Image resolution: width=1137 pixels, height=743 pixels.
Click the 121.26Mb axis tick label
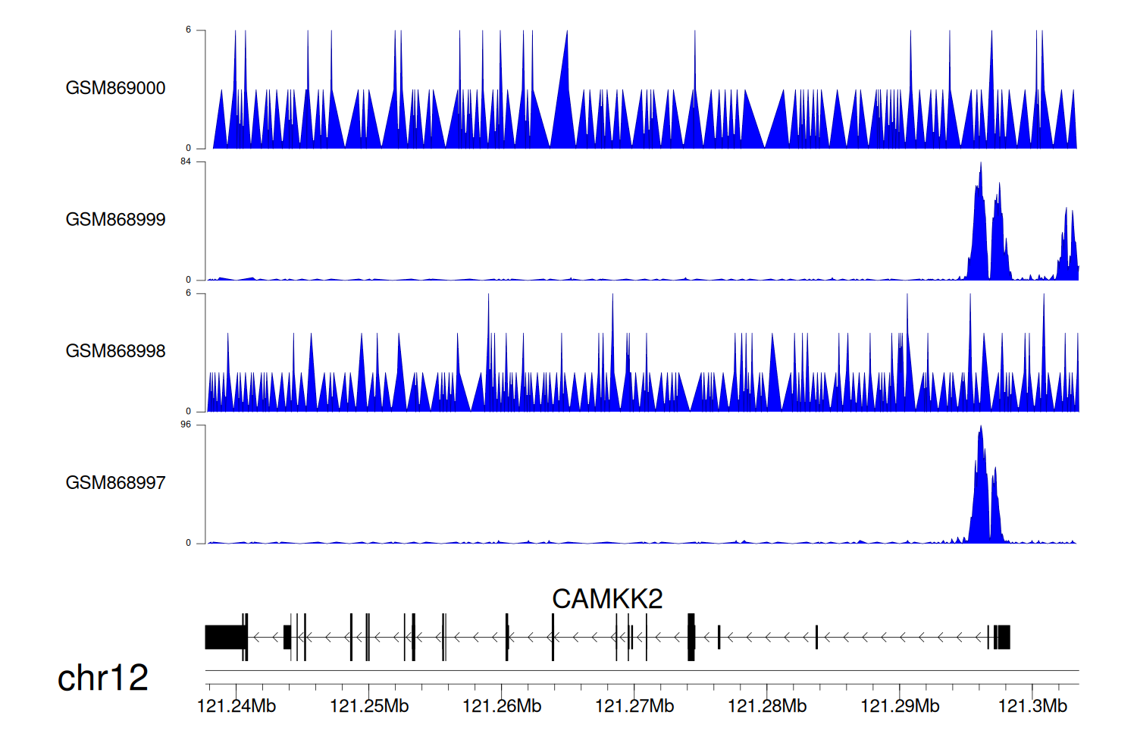(502, 707)
